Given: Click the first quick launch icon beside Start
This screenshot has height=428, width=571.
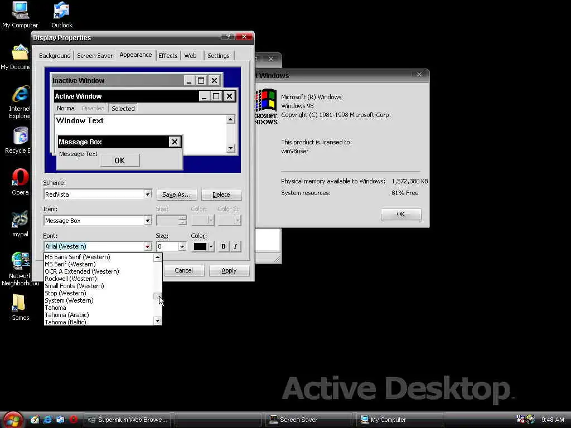Looking at the screenshot, I should click(x=35, y=420).
